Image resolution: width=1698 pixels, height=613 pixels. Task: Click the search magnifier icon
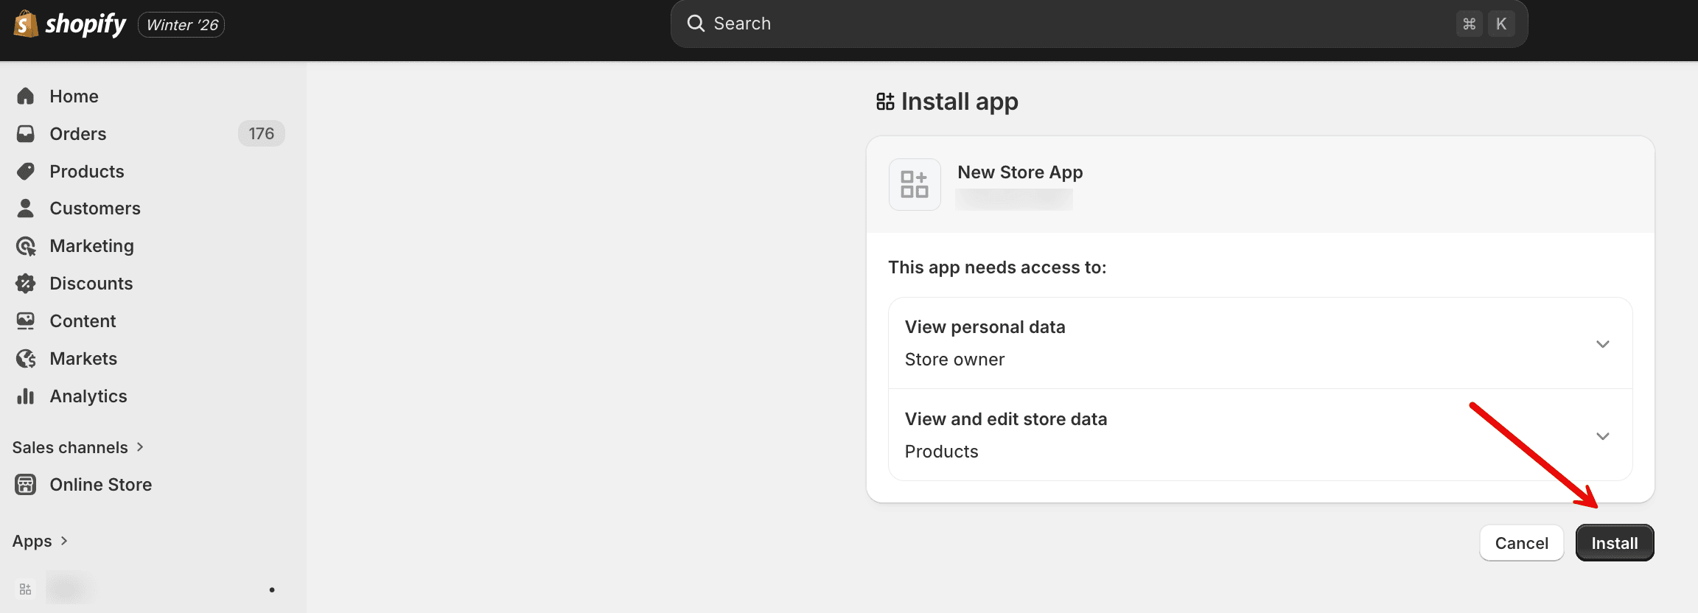pos(696,24)
